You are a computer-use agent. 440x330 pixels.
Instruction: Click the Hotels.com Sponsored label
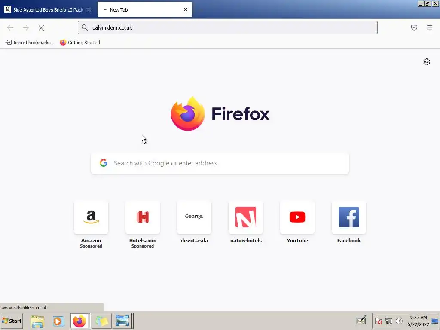click(143, 246)
